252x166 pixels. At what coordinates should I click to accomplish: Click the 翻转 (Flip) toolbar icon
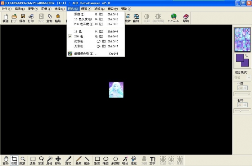(x=136, y=18)
